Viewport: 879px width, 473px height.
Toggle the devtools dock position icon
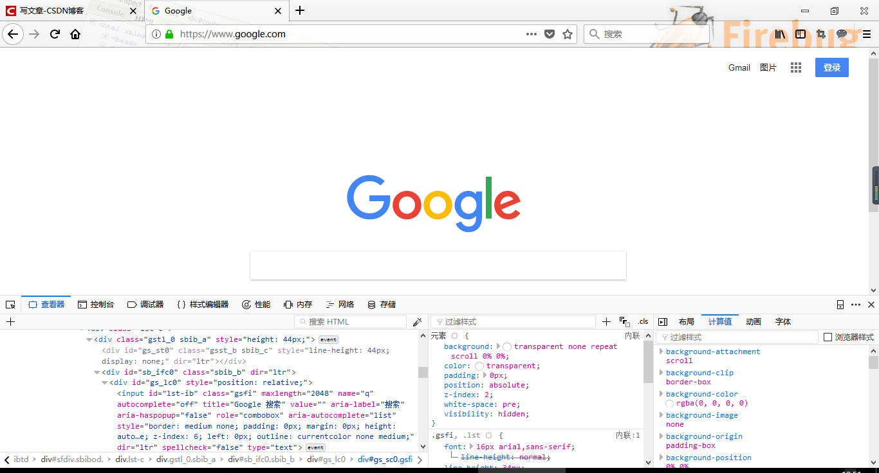tap(840, 305)
